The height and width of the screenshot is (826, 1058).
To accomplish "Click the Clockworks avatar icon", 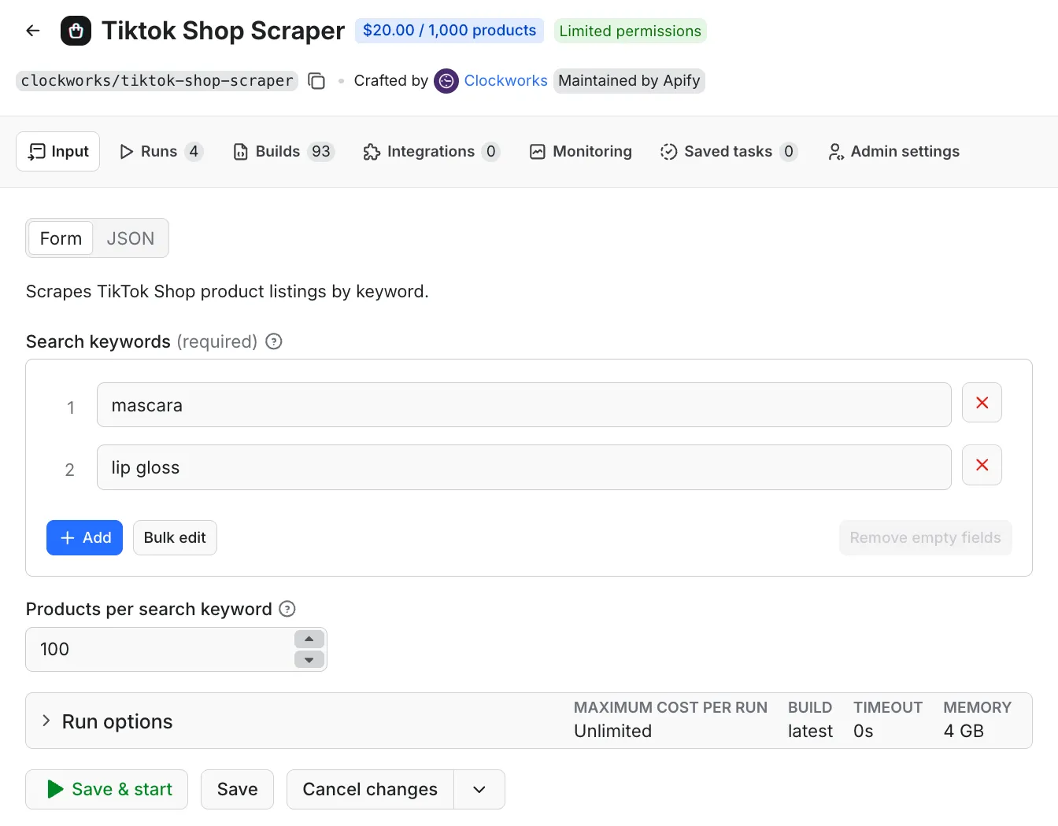I will point(446,81).
